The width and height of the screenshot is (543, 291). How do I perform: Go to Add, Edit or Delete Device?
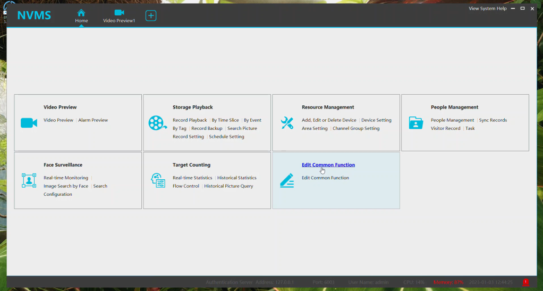pos(329,120)
